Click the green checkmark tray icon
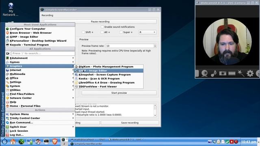 (227, 142)
